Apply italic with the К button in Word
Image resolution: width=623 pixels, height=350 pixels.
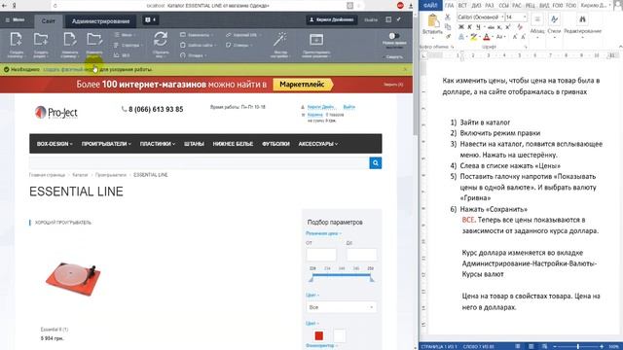(469, 27)
